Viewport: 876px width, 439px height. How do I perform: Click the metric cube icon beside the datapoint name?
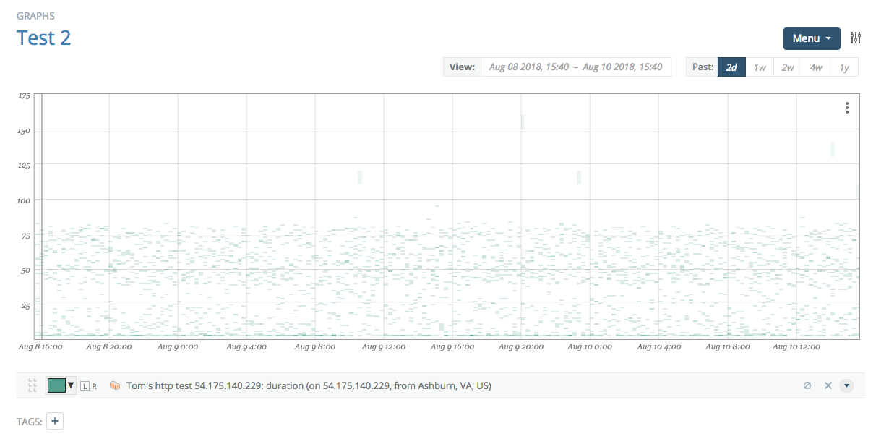[114, 385]
